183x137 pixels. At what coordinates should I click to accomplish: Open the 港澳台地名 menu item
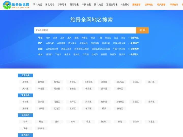pos(112,5)
